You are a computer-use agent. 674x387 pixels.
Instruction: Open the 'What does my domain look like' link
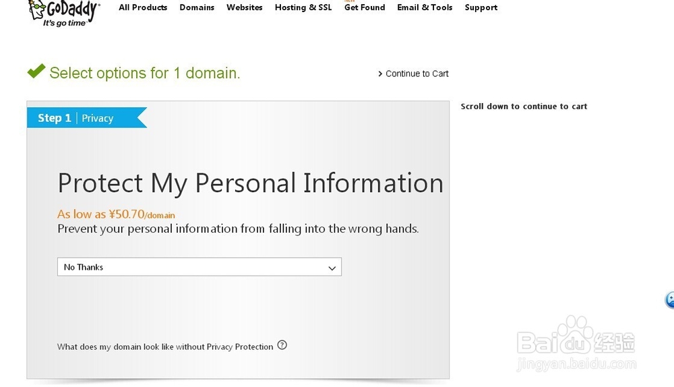165,347
